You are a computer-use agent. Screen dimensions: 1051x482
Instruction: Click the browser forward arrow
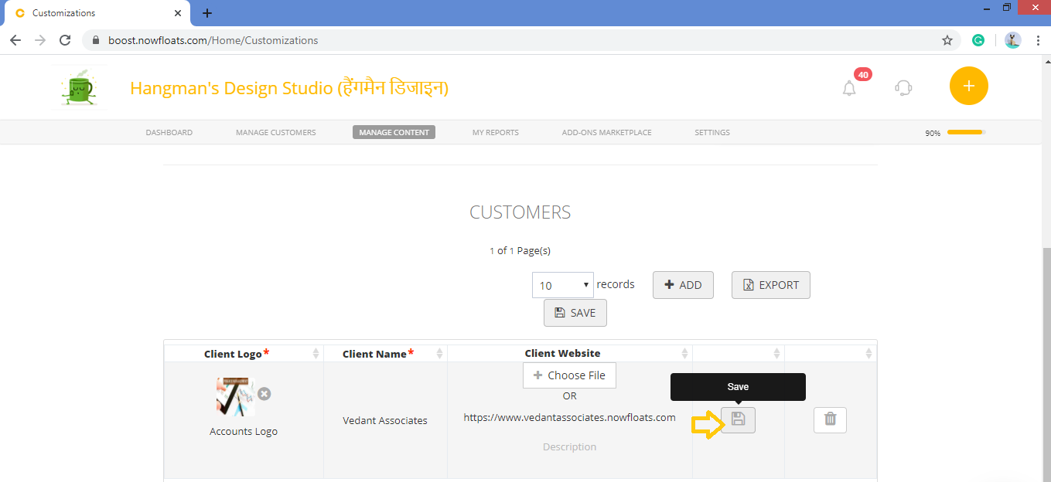[40, 40]
